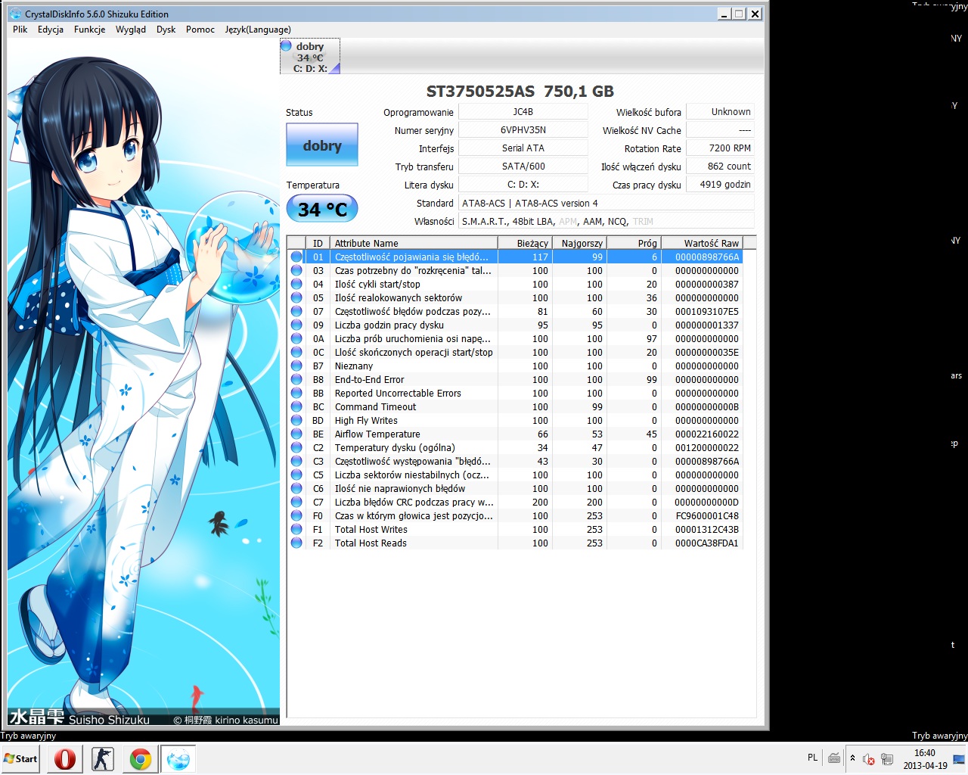Select 'Command Timeout' row
The image size is (968, 775).
pos(515,407)
